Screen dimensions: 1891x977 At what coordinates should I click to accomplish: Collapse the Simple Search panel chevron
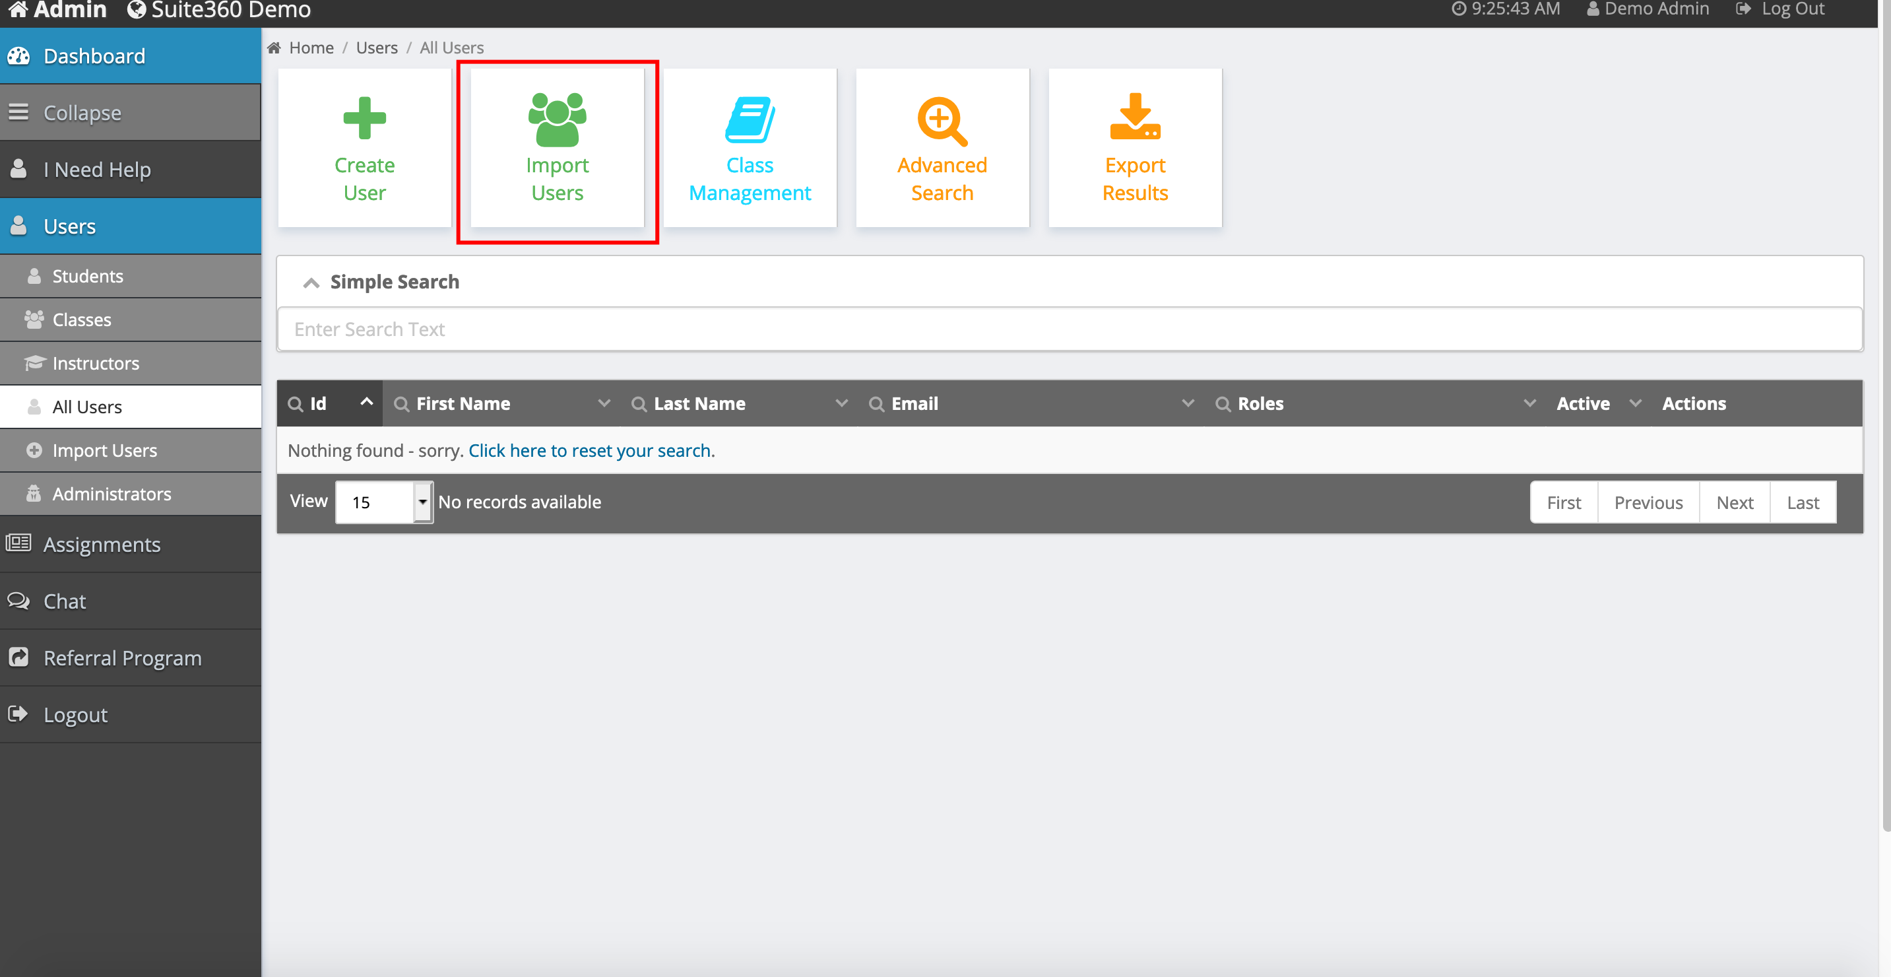tap(311, 283)
